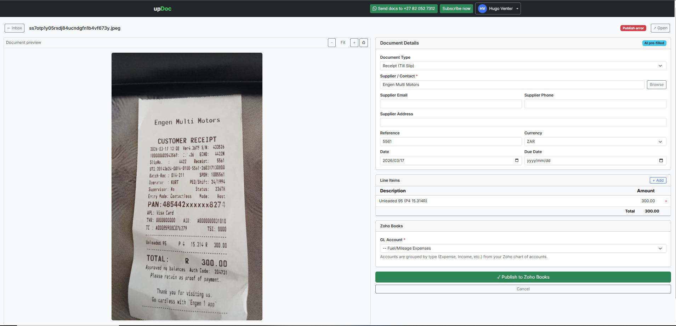Screen dimensions: 676x326
Task: Click the Supplier / Contact field
Action: (512, 85)
